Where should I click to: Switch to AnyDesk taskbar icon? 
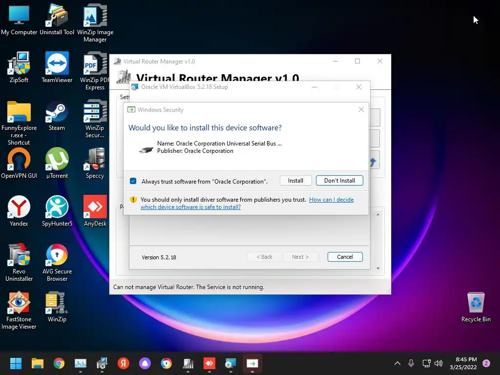click(209, 363)
